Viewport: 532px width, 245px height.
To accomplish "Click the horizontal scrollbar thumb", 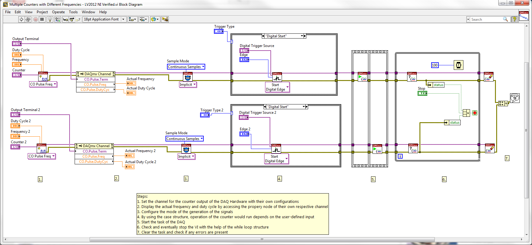I will (x=262, y=240).
